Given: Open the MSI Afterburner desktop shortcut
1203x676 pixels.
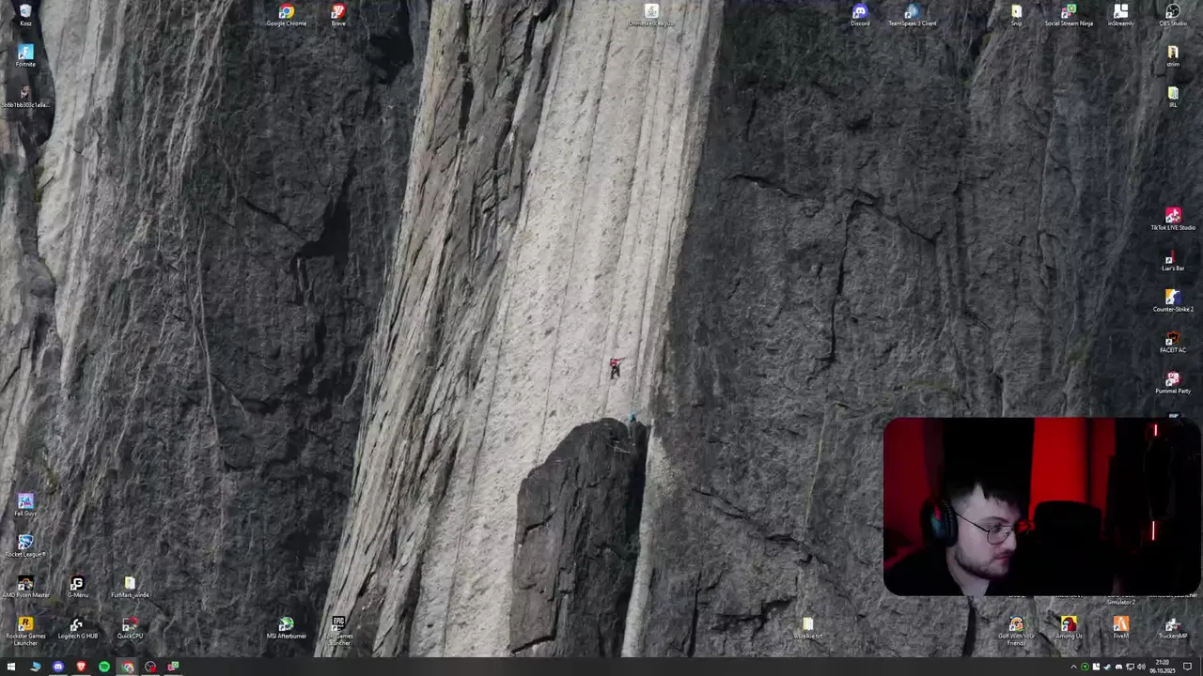Looking at the screenshot, I should point(287,628).
